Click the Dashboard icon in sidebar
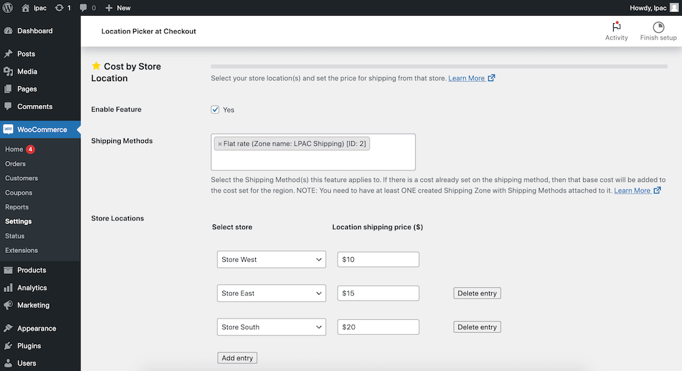682x371 pixels. (8, 31)
